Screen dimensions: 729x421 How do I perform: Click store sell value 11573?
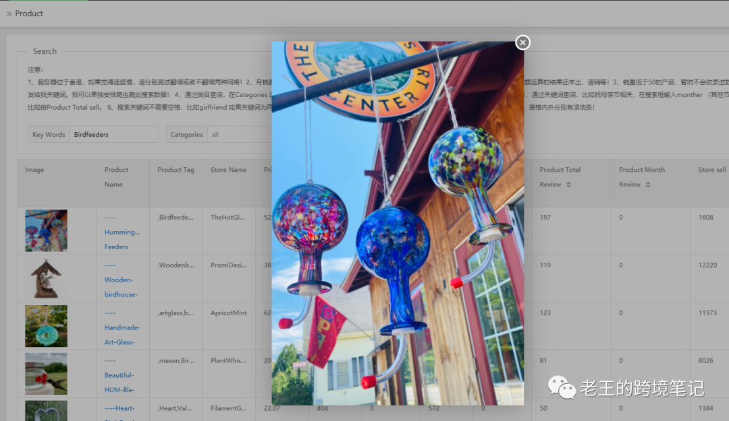click(707, 313)
